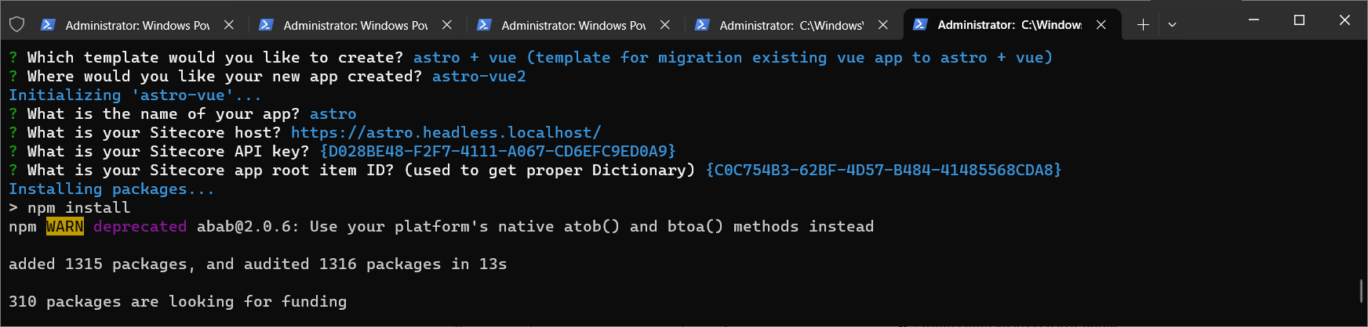Click the 'astro-vue2' app folder answer

point(479,76)
